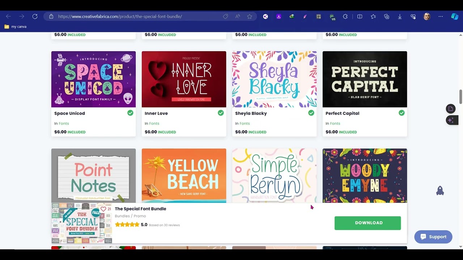Open the pink feather extension icon
This screenshot has width=463, height=260.
coord(305,16)
